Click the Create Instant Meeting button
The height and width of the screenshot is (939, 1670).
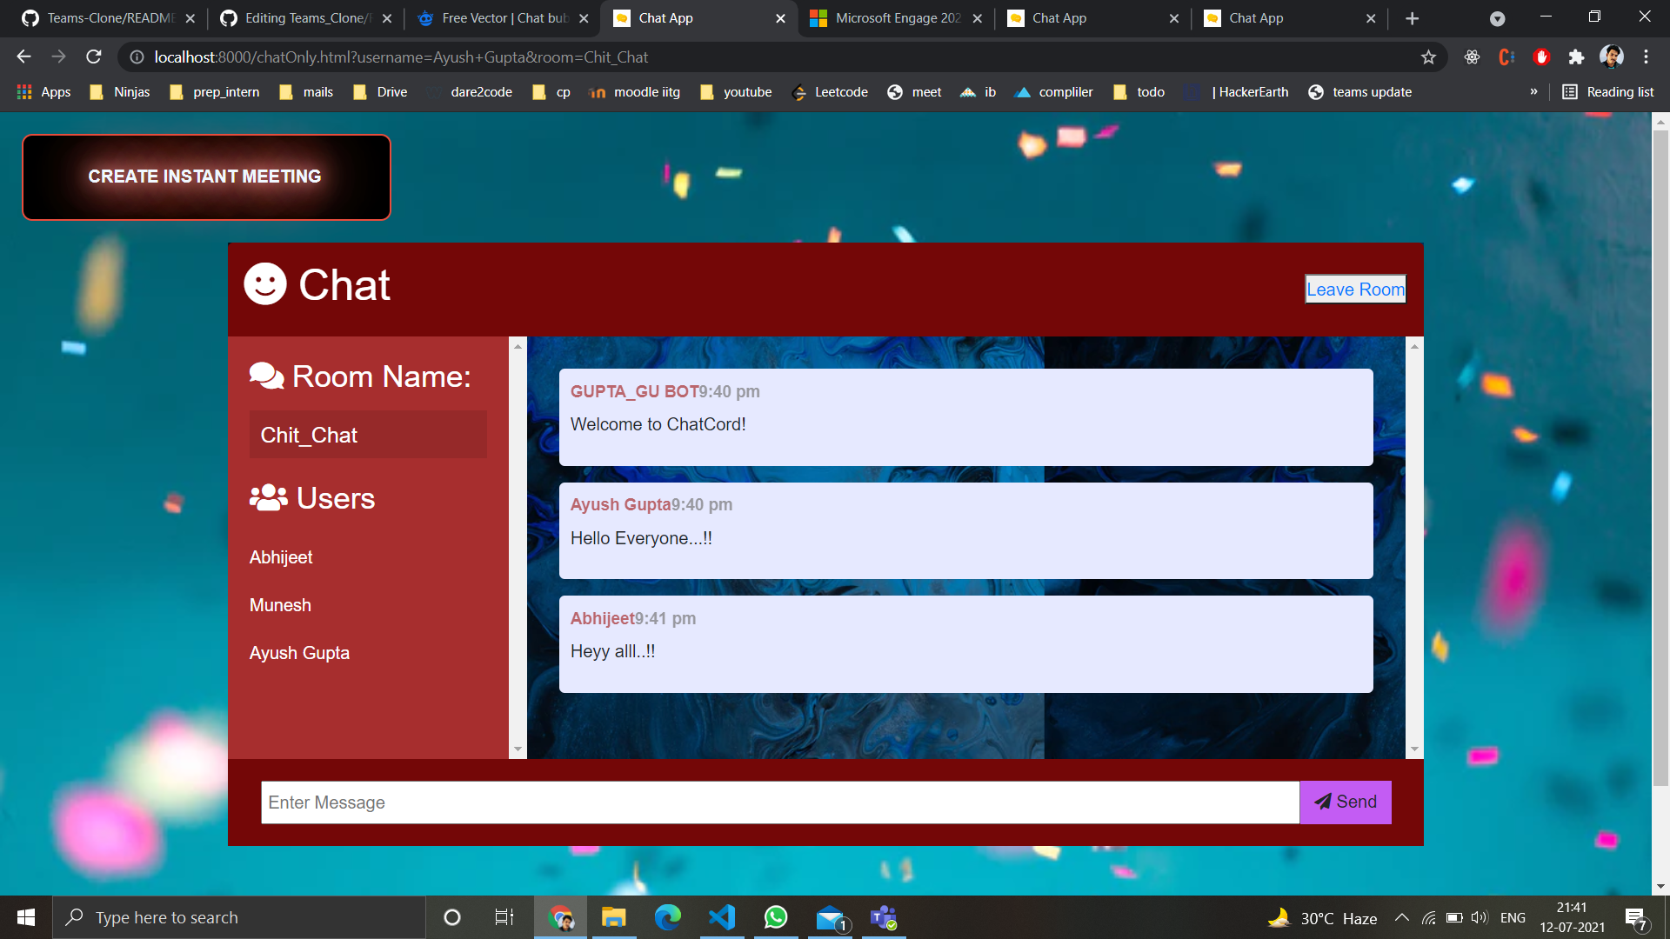coord(206,177)
